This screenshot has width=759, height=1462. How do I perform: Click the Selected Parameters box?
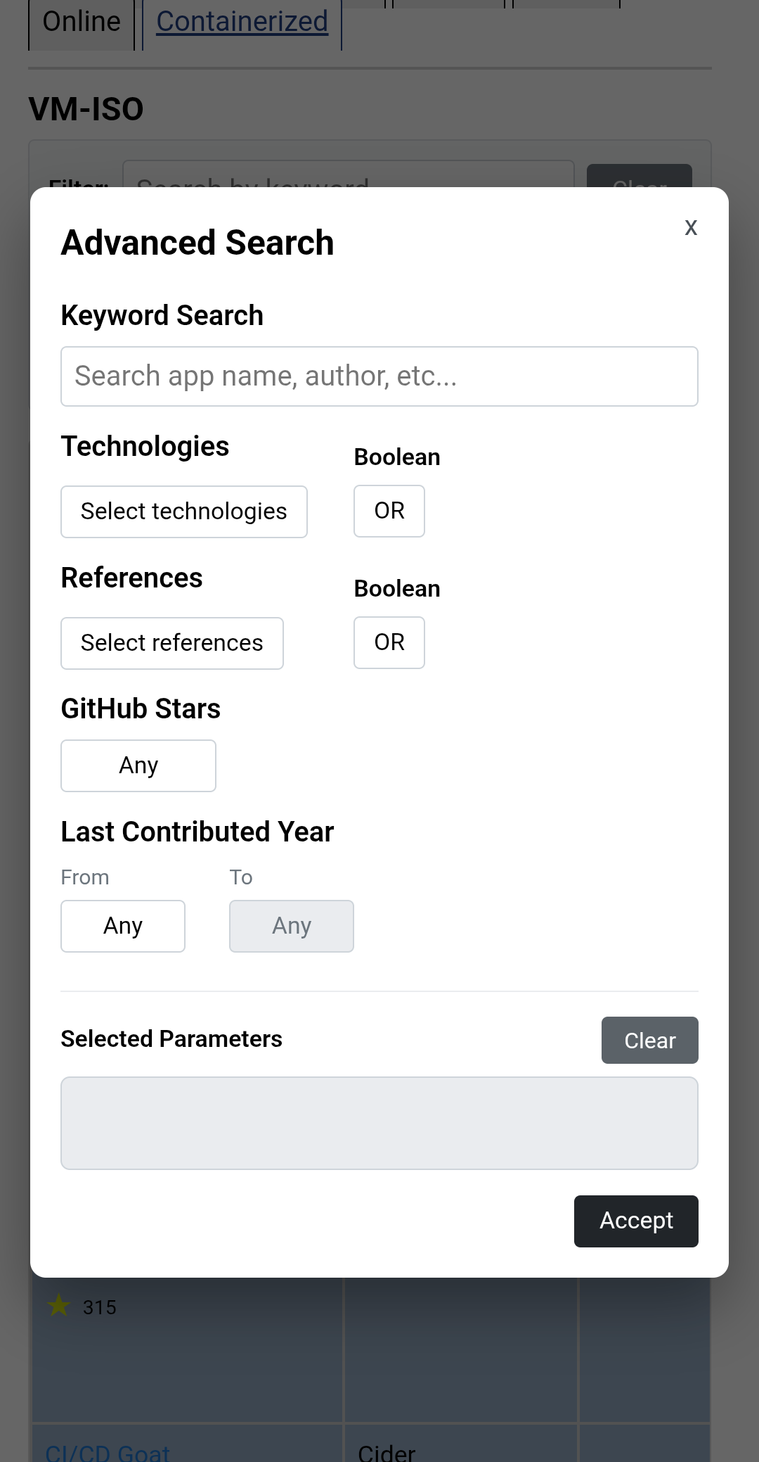(x=379, y=1123)
